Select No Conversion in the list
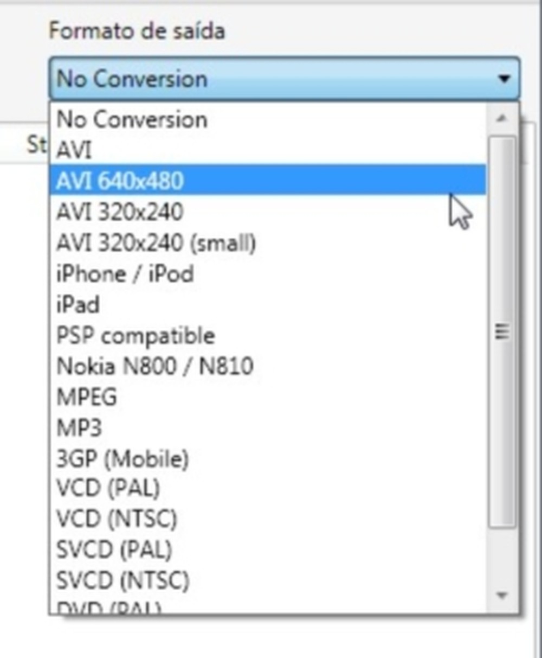 pyautogui.click(x=132, y=119)
